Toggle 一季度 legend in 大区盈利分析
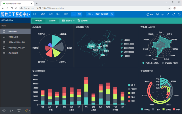Viewport: 182px width, 114px height. click(146, 109)
